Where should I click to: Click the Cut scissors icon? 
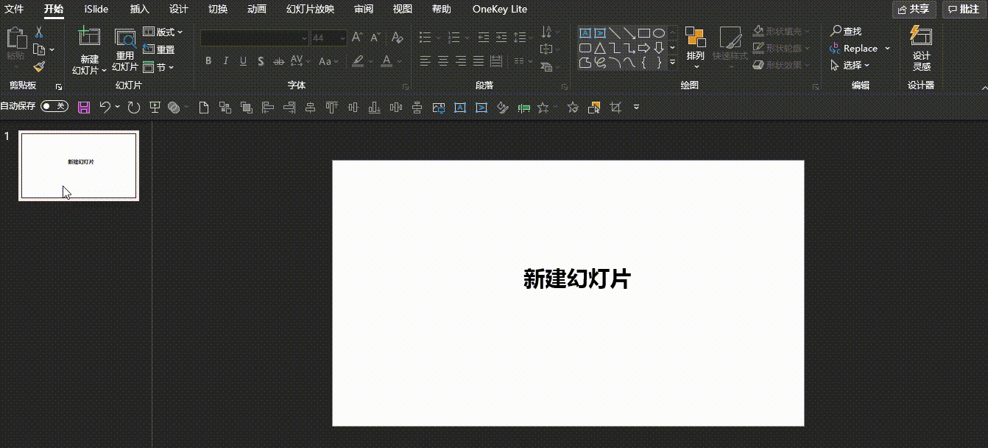(x=39, y=32)
